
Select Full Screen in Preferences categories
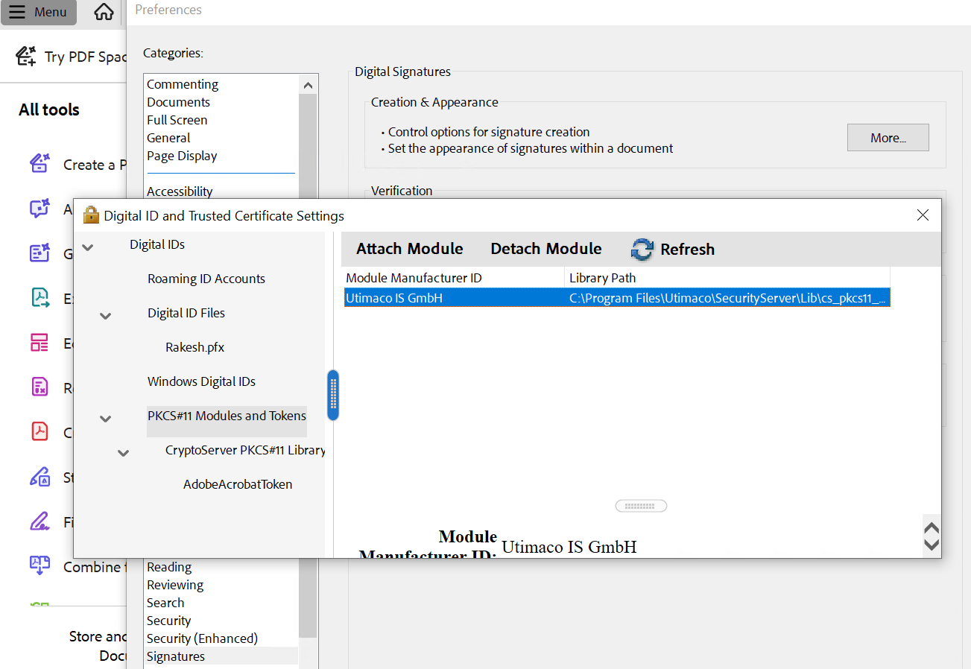(x=177, y=120)
